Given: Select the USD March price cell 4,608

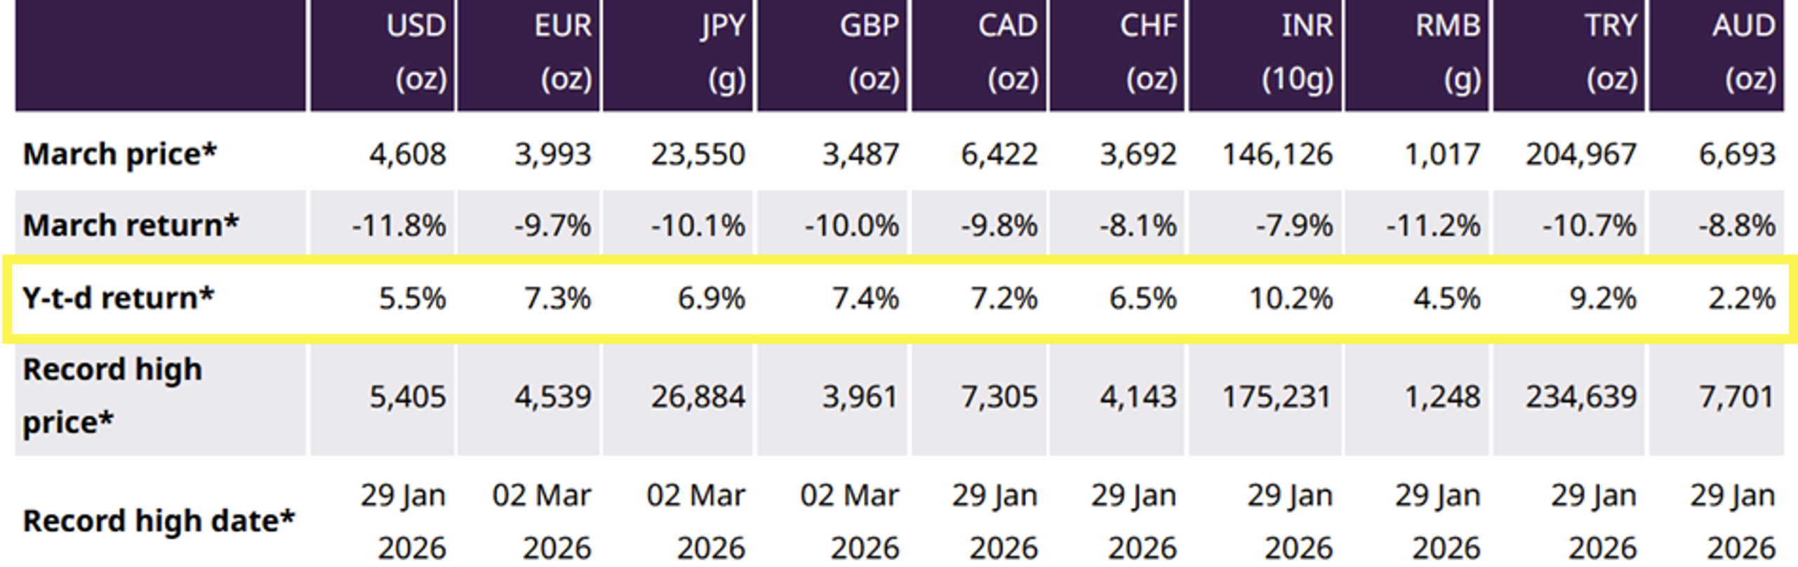Looking at the screenshot, I should coord(408,154).
